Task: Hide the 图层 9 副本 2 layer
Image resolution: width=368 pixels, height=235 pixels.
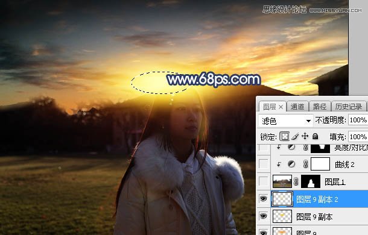Action: (x=263, y=199)
